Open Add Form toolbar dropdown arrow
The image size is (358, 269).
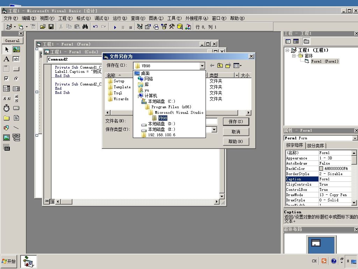point(27,27)
